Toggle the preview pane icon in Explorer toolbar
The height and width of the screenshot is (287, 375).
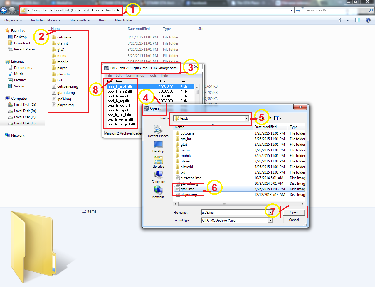click(x=358, y=20)
